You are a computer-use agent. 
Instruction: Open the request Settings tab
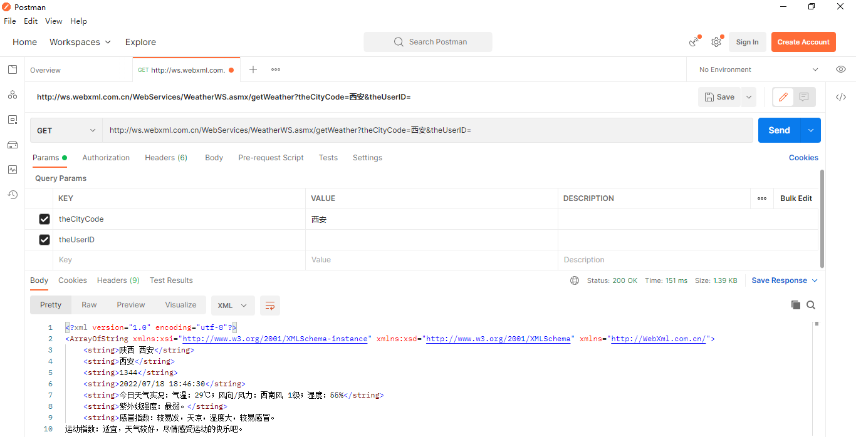click(367, 158)
